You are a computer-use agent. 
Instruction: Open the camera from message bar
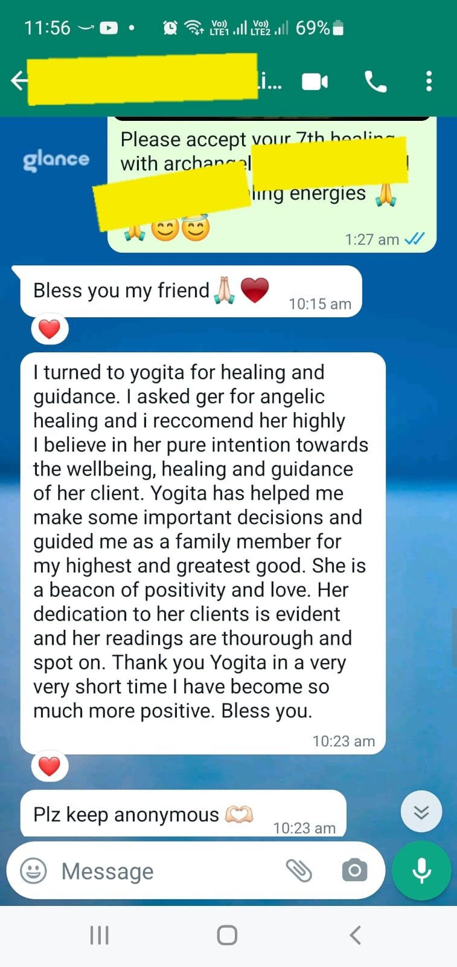(x=354, y=870)
